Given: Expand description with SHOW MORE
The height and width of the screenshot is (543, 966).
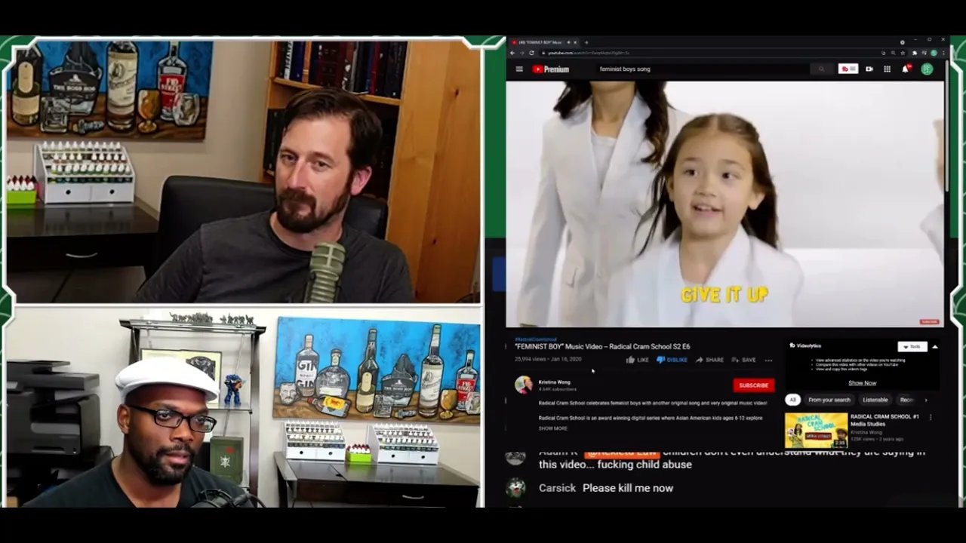Looking at the screenshot, I should (552, 428).
